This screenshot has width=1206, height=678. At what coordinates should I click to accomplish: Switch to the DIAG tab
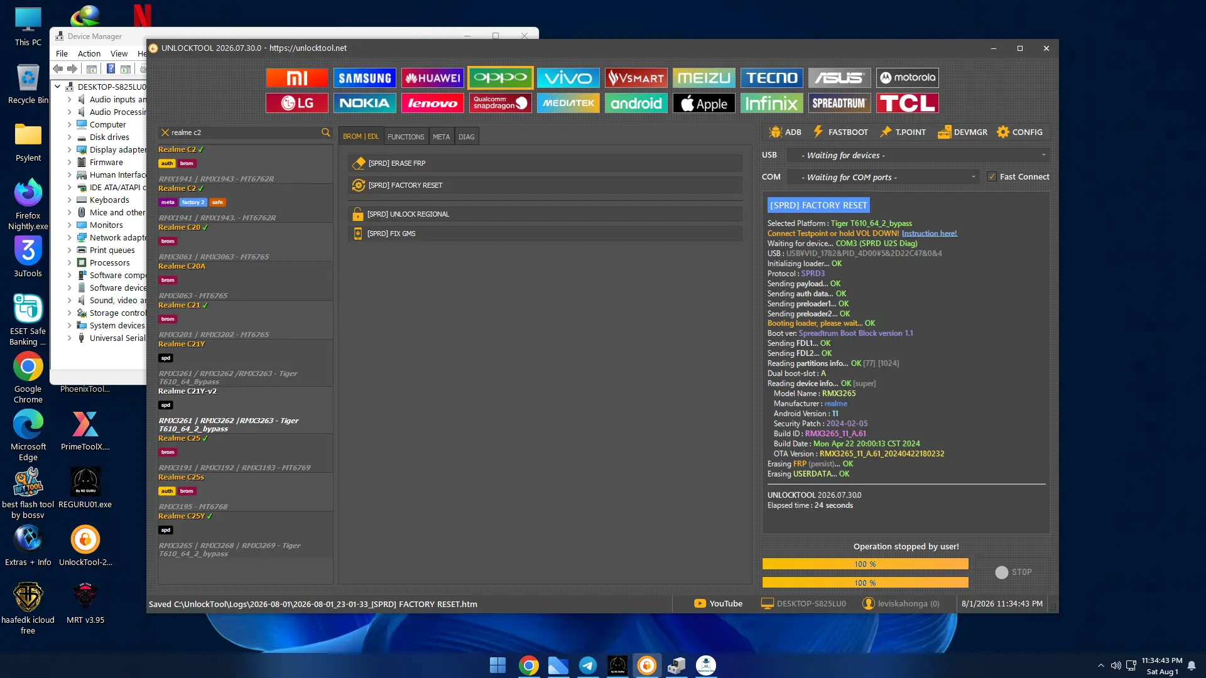466,137
